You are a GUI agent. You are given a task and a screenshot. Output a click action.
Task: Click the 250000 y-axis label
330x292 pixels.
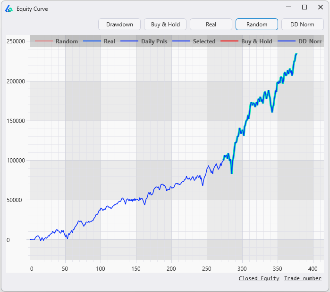coord(16,41)
